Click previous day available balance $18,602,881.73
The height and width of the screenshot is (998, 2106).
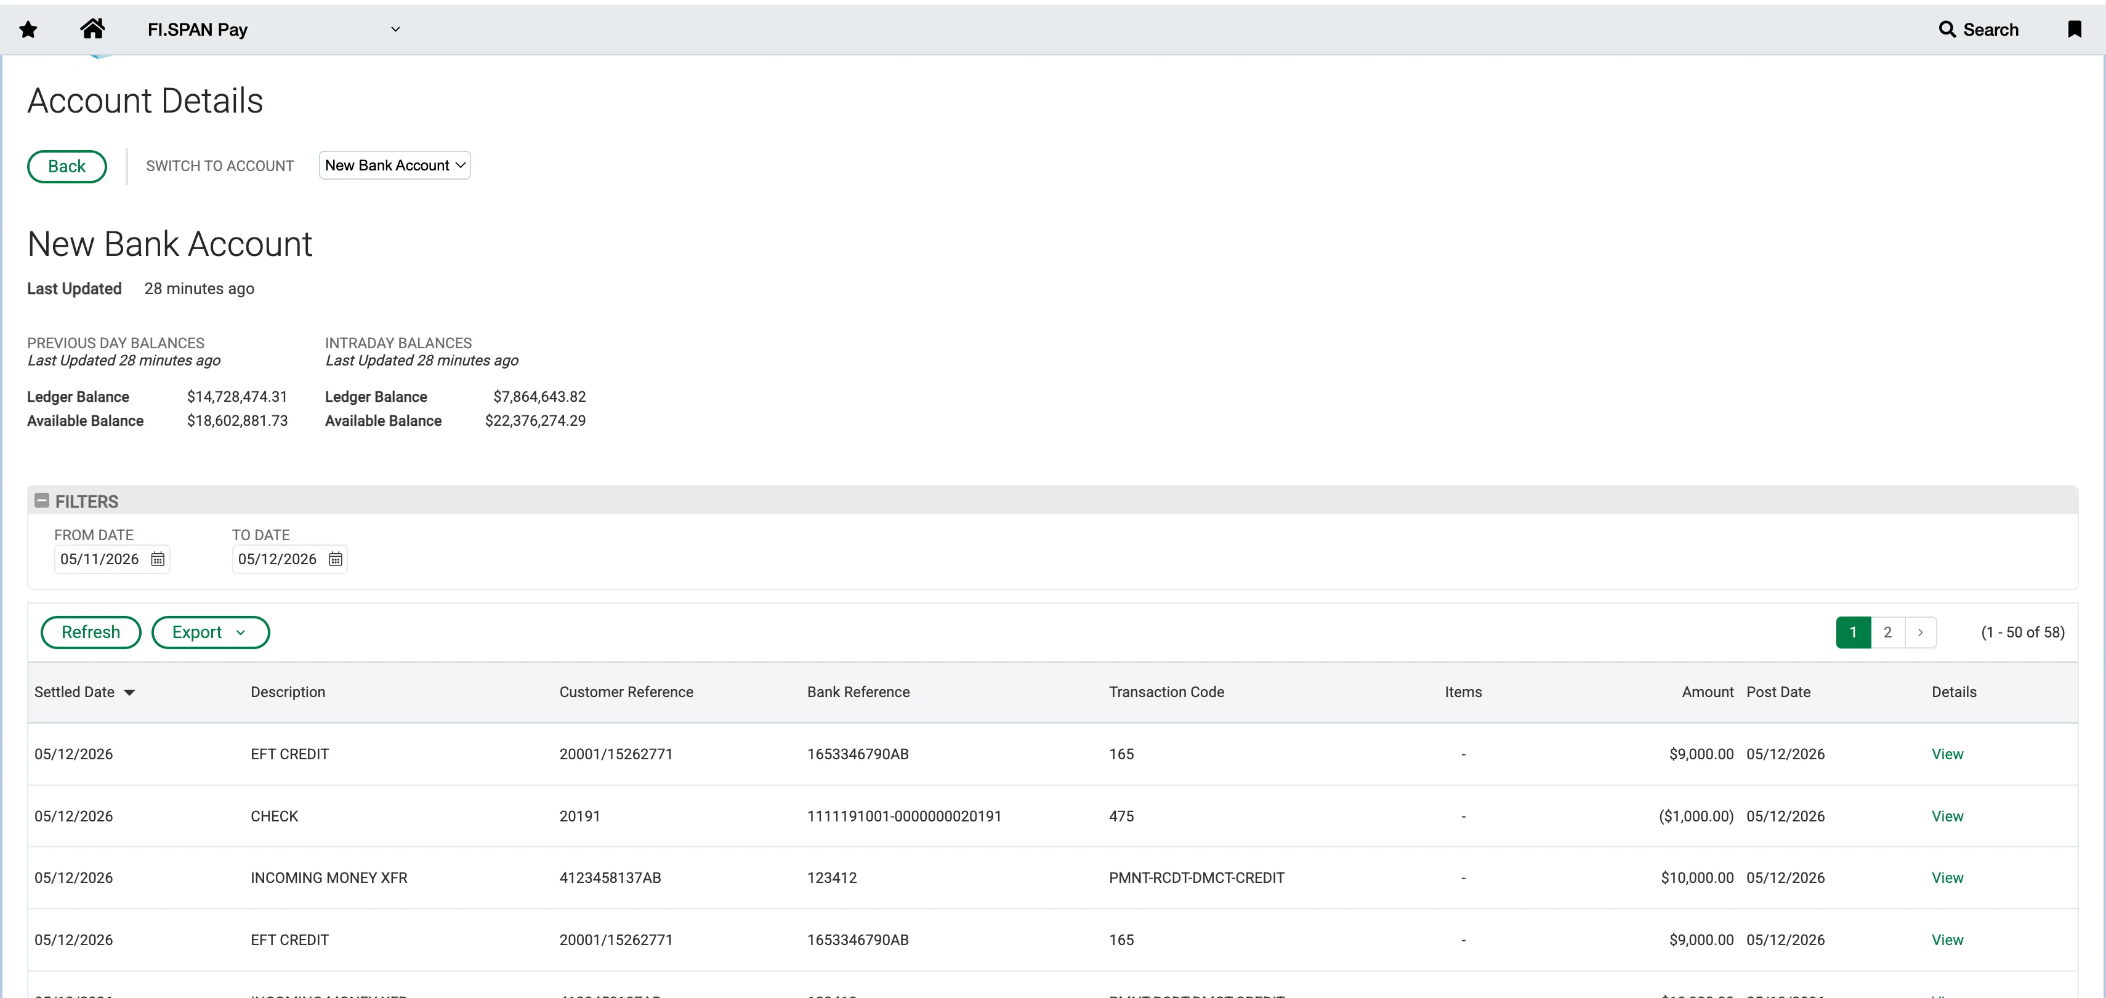point(237,421)
